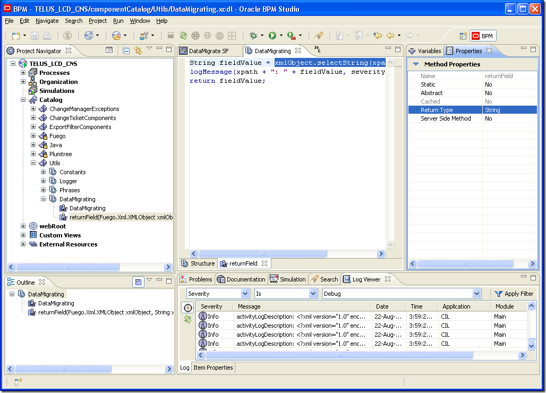Open the File menu

(x=9, y=21)
